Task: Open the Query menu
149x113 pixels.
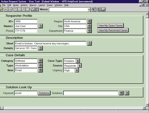Action: (16, 5)
